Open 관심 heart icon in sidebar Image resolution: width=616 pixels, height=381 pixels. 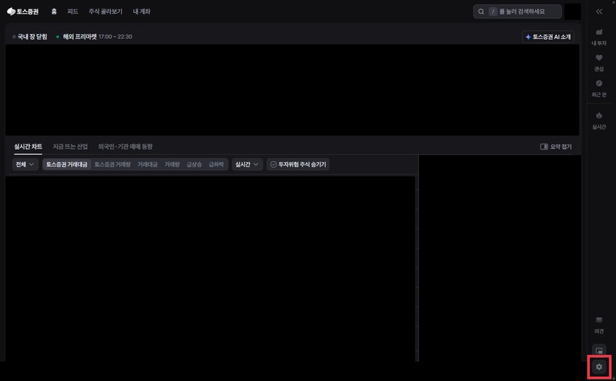pos(599,62)
